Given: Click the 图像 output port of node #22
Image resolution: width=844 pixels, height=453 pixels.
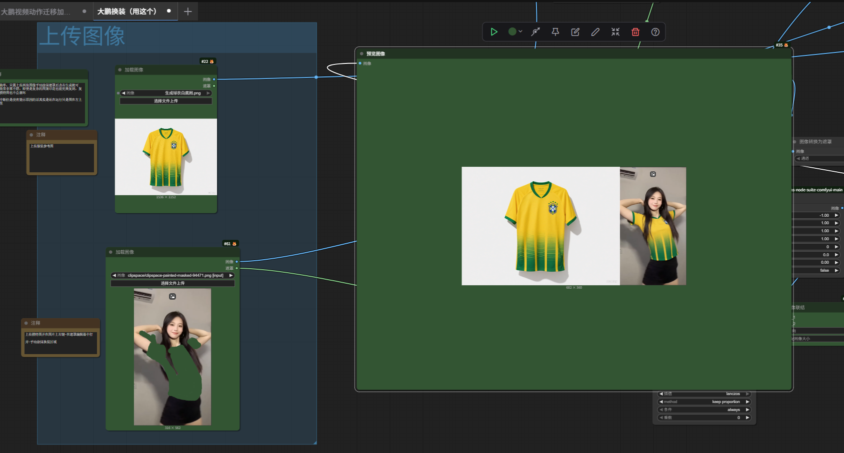Looking at the screenshot, I should [214, 79].
